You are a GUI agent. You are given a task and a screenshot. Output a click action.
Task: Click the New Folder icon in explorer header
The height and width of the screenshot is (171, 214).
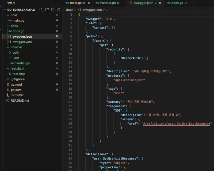tap(47, 10)
